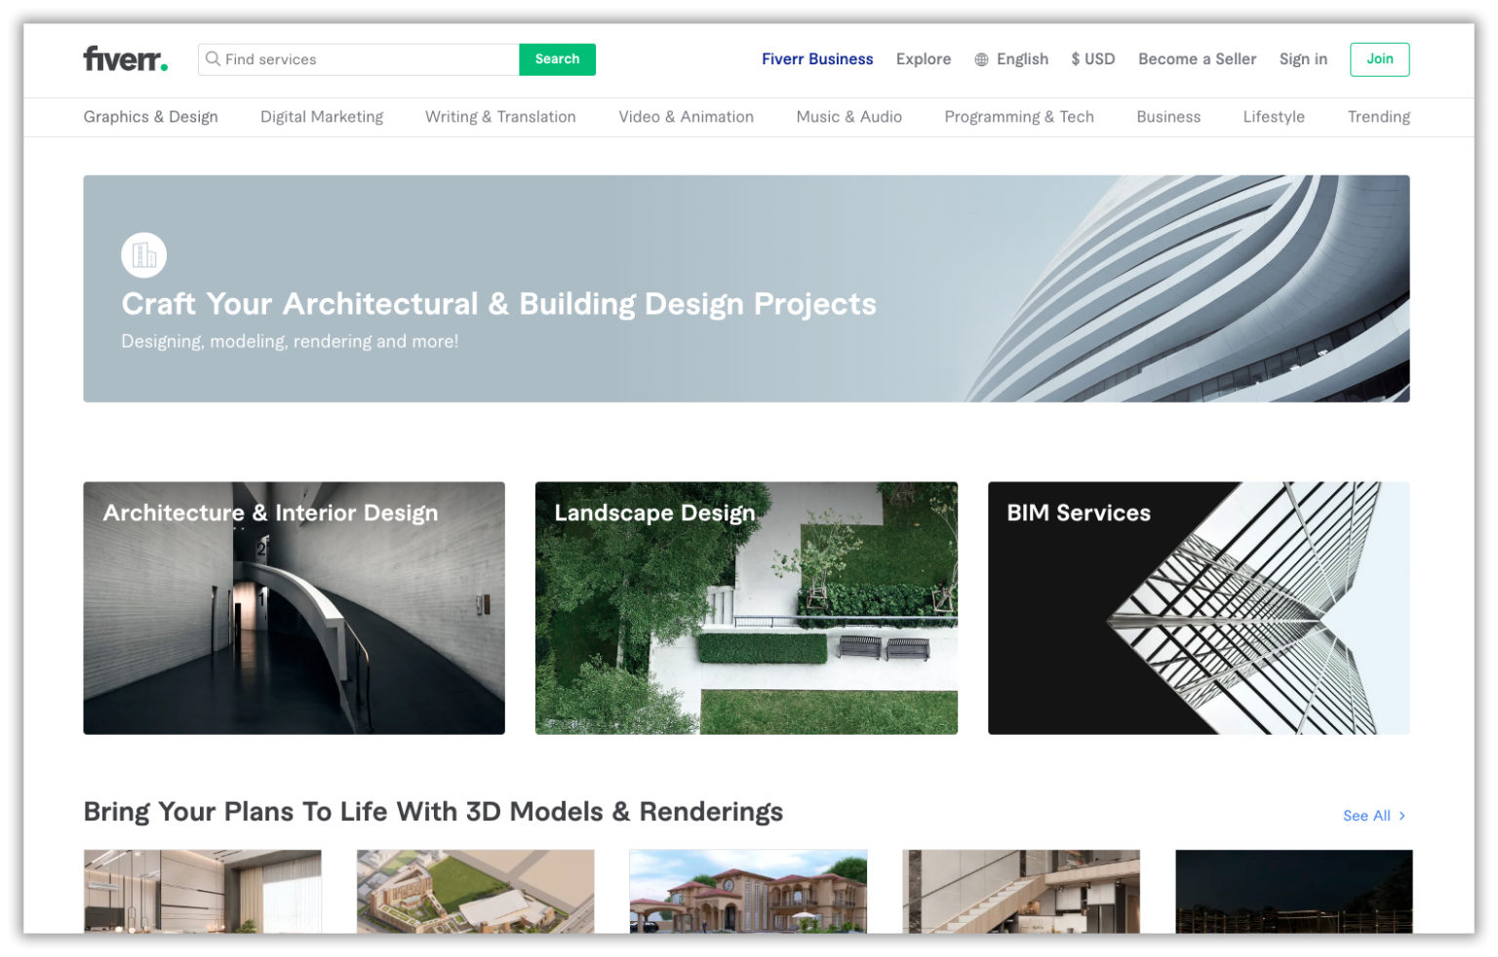Click the building icon in the banner
Image resolution: width=1498 pixels, height=957 pixels.
[143, 253]
